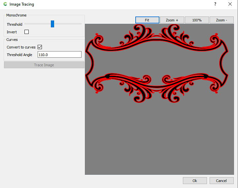Click the Convert to curves label
238x188 pixels.
tap(21, 47)
